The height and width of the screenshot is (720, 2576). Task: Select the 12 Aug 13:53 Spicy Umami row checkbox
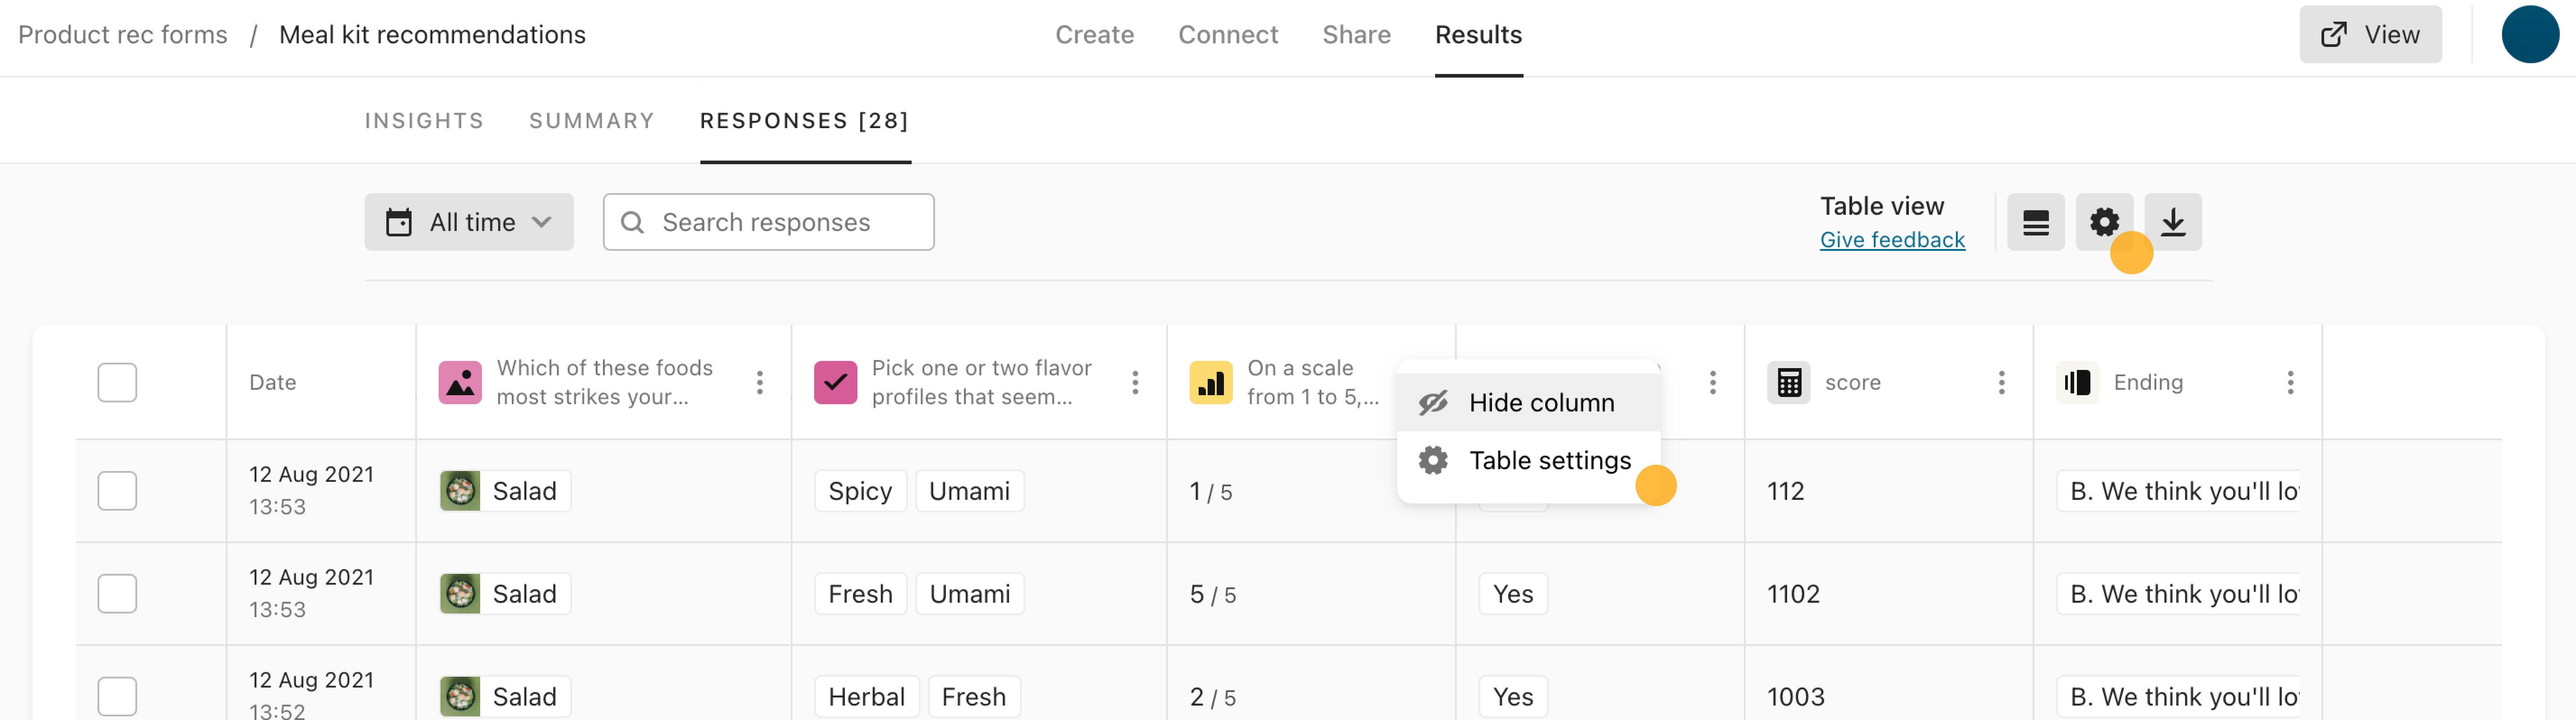point(117,491)
